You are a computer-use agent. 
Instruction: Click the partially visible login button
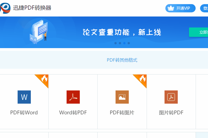(204, 8)
